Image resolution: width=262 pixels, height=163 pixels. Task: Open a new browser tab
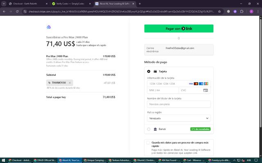click(x=140, y=4)
